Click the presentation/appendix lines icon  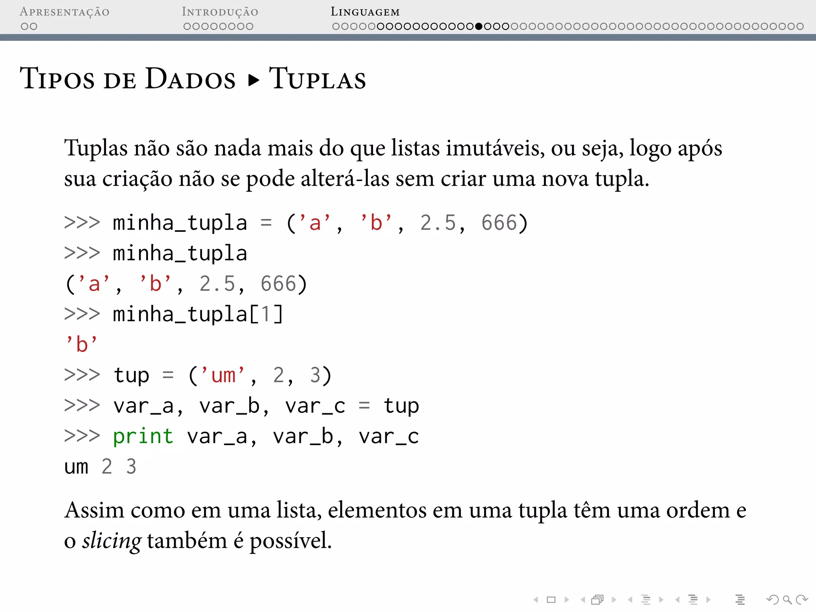click(x=740, y=600)
